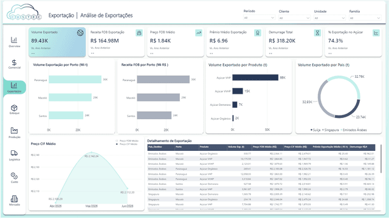
Task: Click hourglass icon on Demurrage Total card
Action: (317, 33)
